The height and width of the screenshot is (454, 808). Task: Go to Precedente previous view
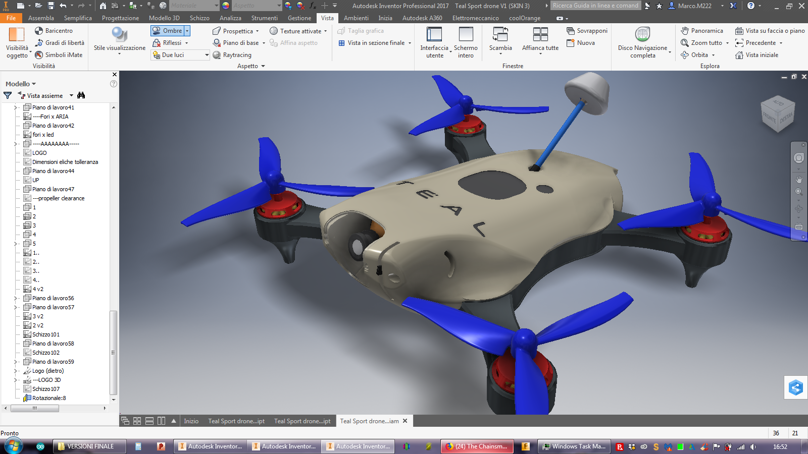[x=755, y=43]
